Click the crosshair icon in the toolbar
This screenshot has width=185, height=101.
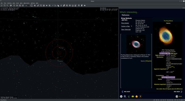point(35,6)
